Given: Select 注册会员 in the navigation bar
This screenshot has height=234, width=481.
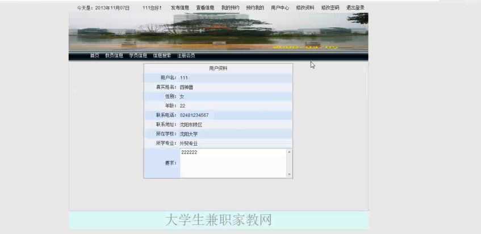Looking at the screenshot, I should pos(186,56).
